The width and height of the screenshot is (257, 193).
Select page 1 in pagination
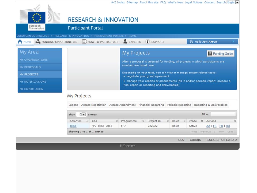pyautogui.click(x=214, y=132)
